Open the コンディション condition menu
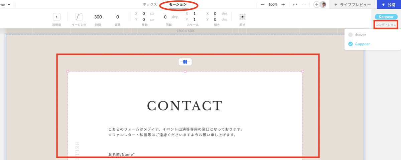 click(386, 25)
